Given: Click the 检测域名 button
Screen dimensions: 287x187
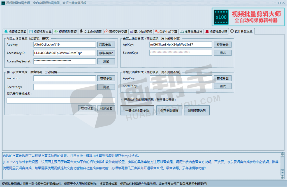Looking at the screenshot, I should point(106,108).
